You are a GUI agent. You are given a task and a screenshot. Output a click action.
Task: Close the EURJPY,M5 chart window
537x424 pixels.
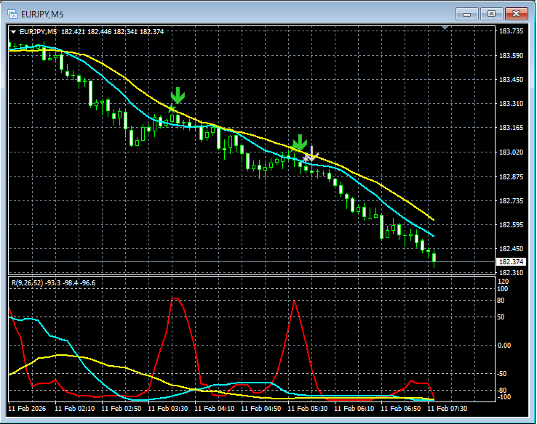(516, 13)
